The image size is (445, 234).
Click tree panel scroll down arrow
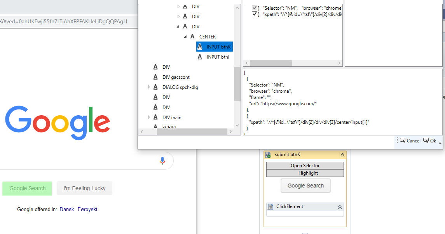[x=237, y=125]
